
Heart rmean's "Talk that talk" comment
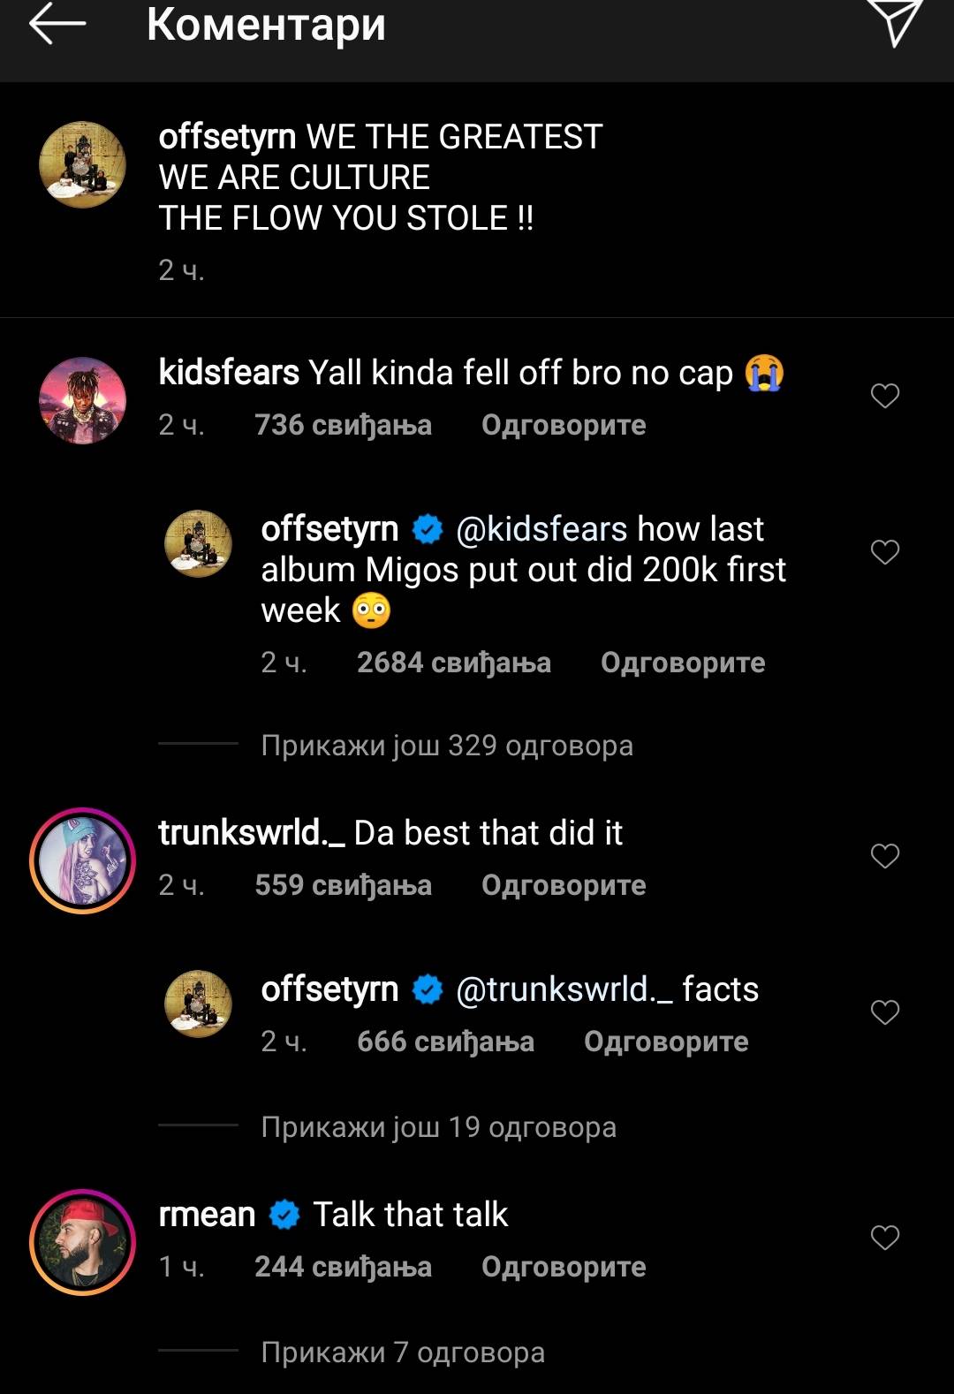[885, 1238]
